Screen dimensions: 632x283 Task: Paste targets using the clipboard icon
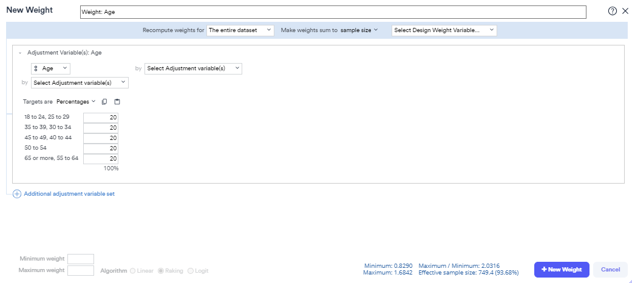(x=117, y=102)
